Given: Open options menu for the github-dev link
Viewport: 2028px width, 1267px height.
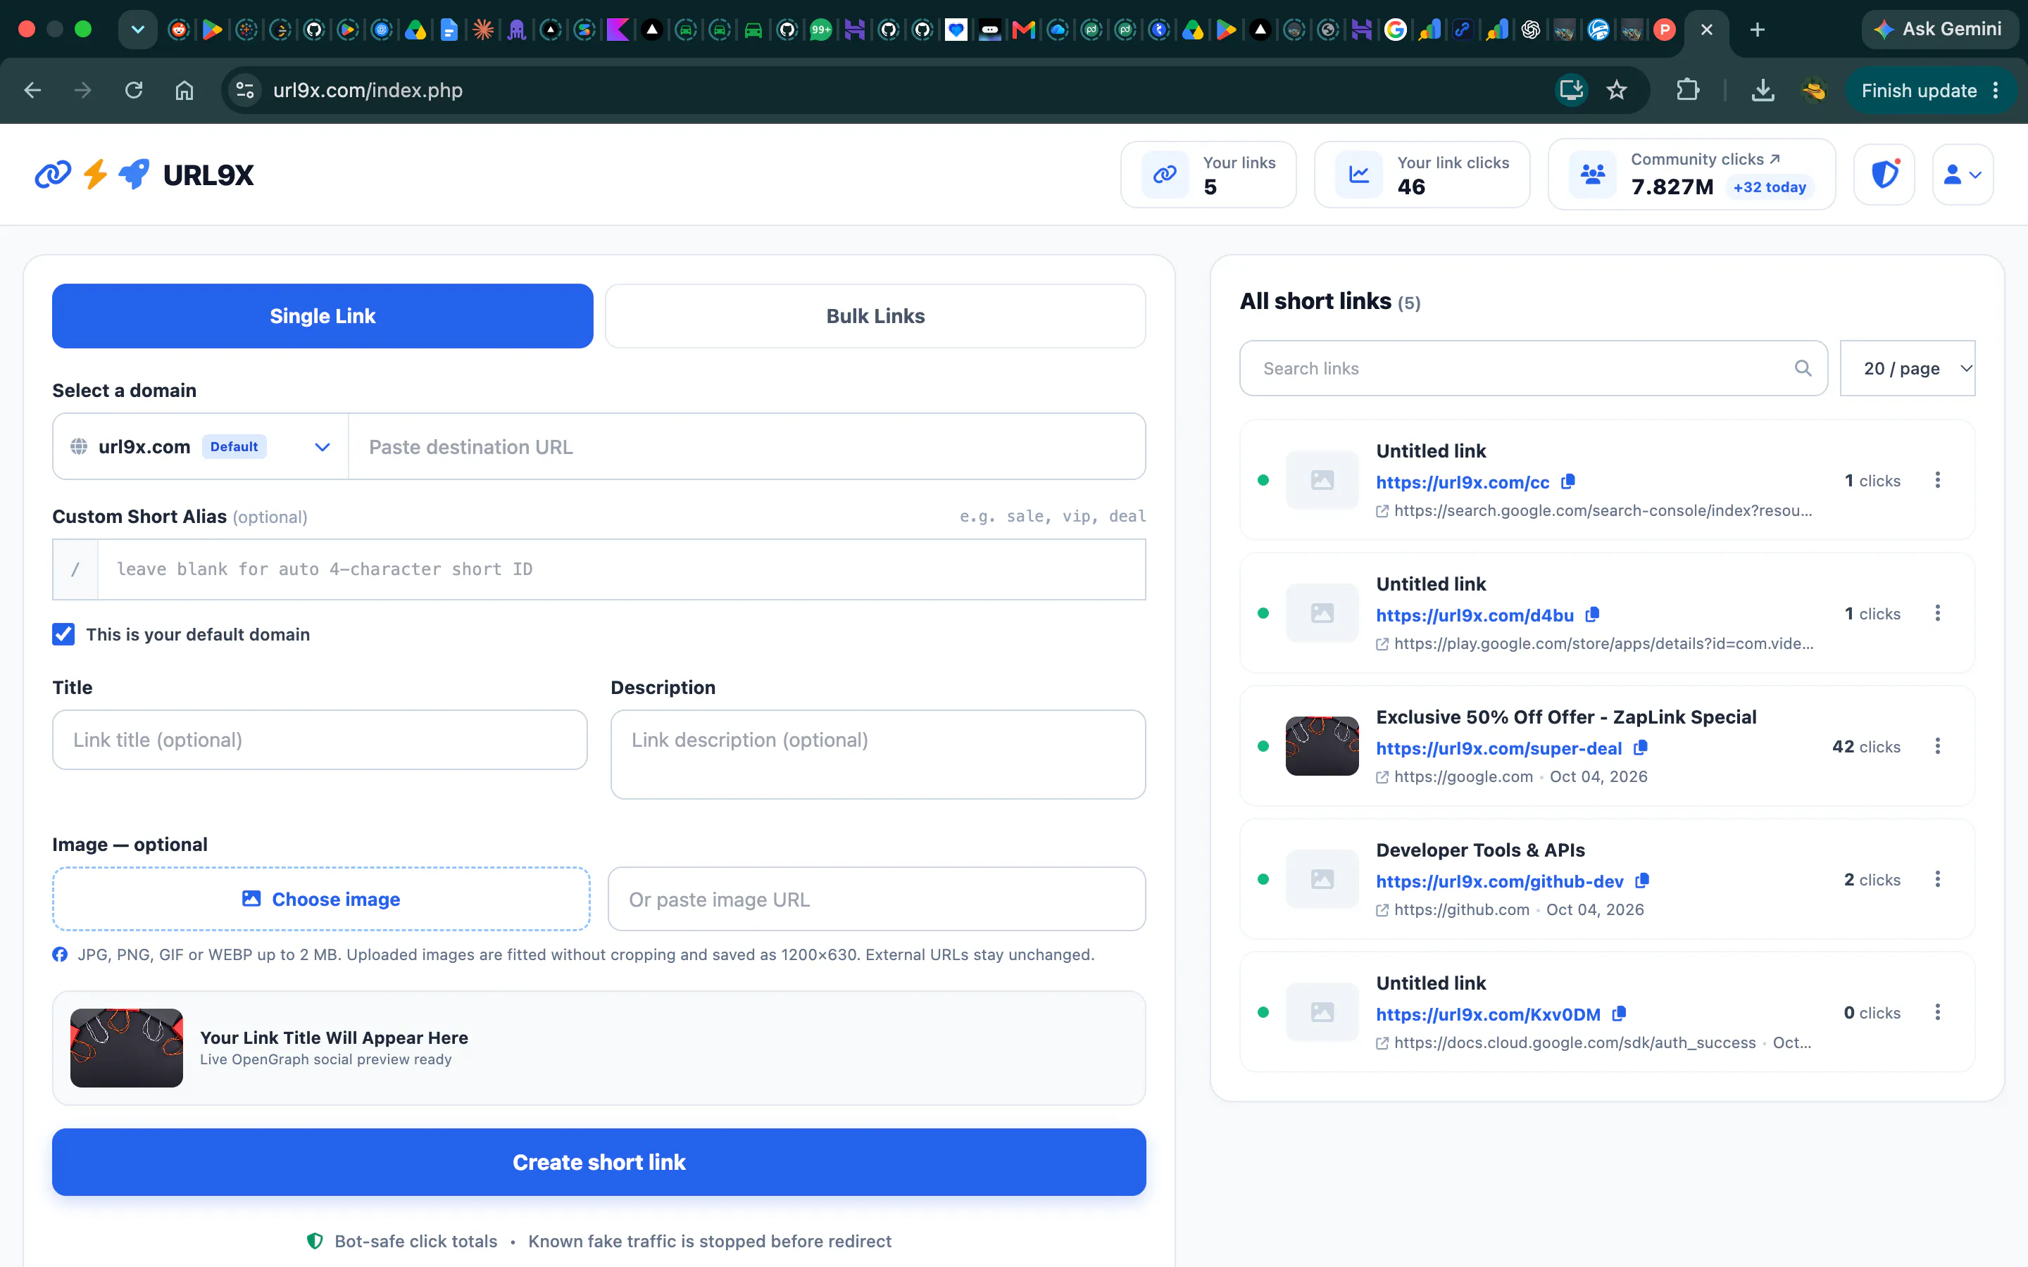Looking at the screenshot, I should pyautogui.click(x=1937, y=879).
